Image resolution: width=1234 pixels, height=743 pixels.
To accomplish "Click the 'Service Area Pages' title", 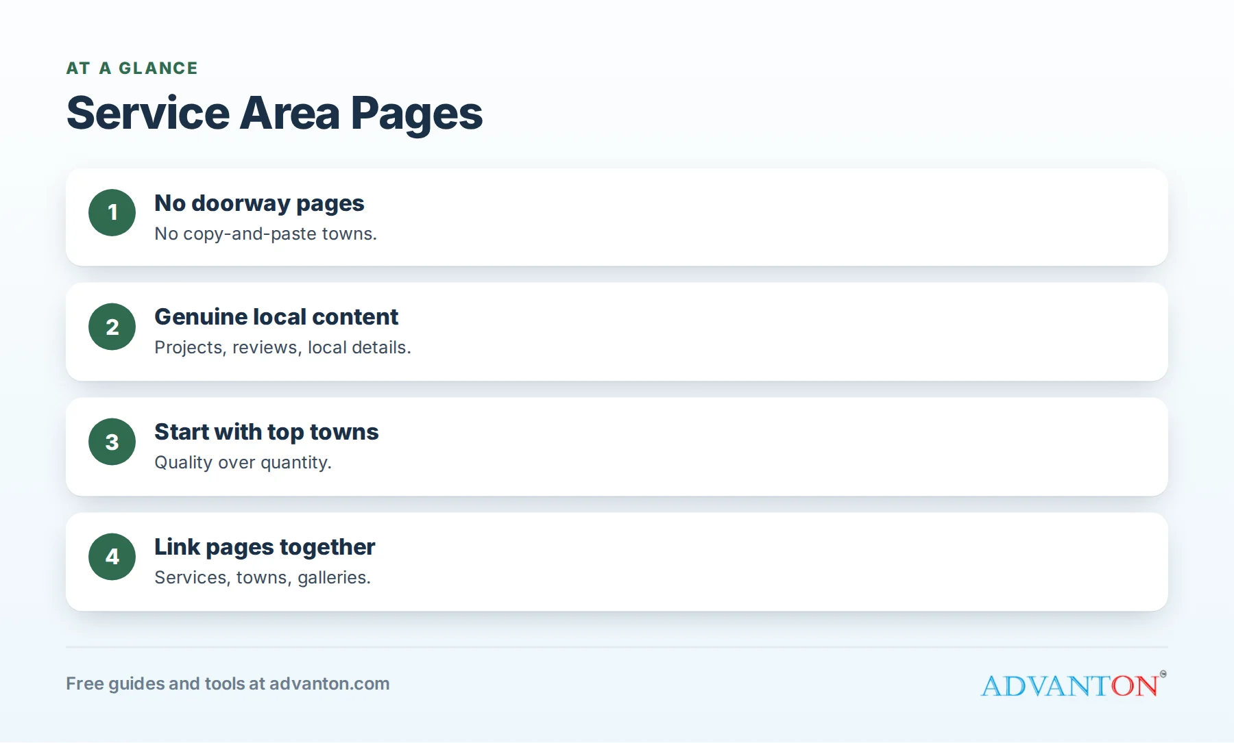I will [x=275, y=113].
